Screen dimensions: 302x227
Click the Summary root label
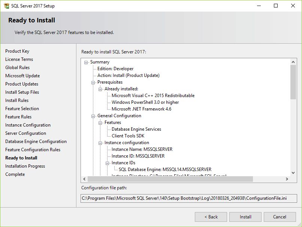[x=100, y=62]
